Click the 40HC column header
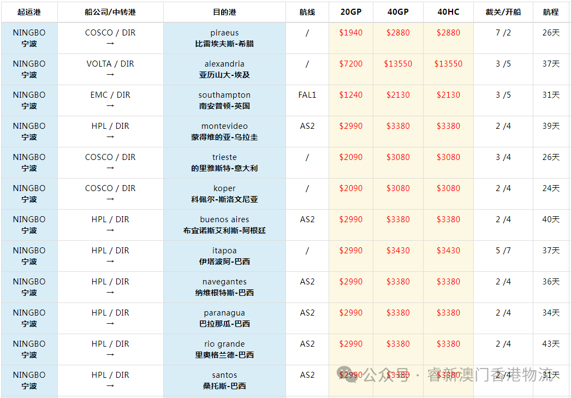The width and height of the screenshot is (571, 398). tap(448, 12)
